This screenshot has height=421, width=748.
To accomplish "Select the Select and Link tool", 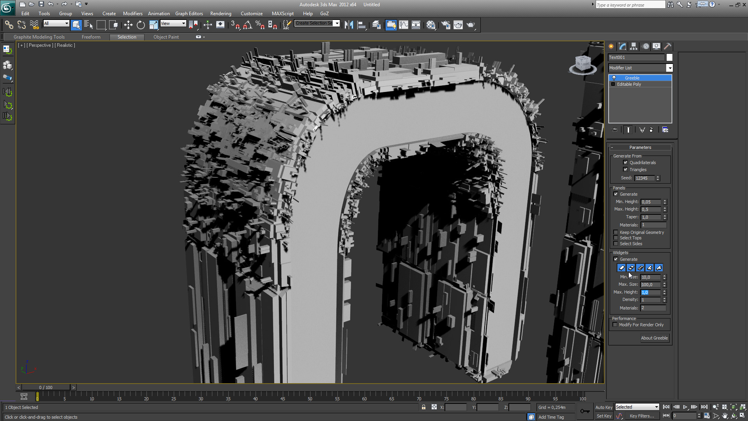I will [9, 25].
